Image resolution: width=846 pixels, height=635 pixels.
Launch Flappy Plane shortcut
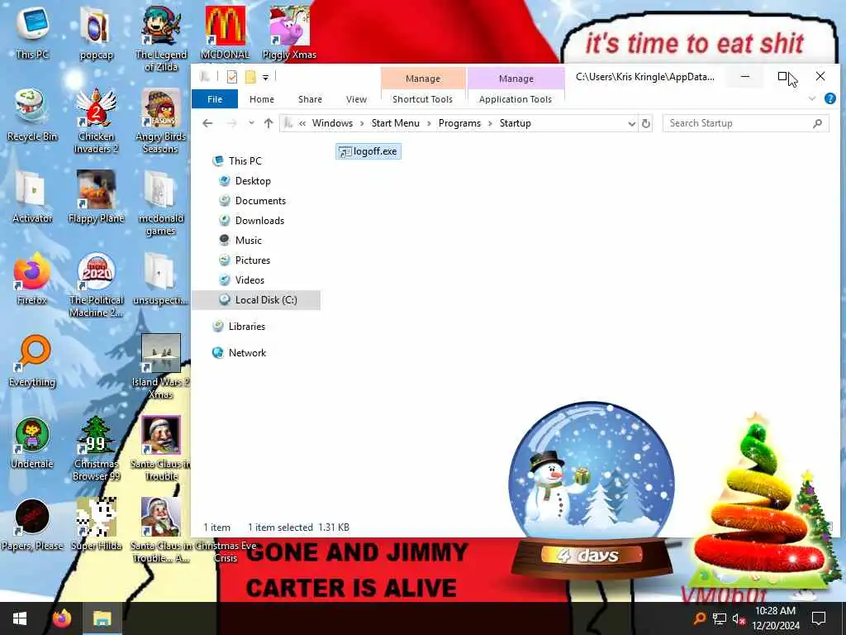coord(96,197)
